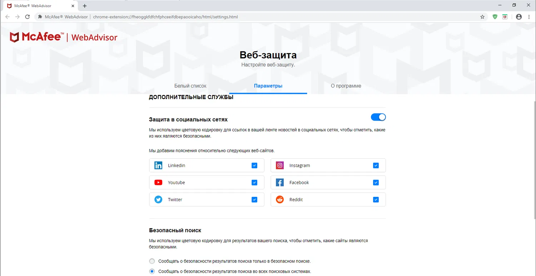Uncheck the Linkedin checkbox
Image resolution: width=536 pixels, height=276 pixels.
click(x=254, y=165)
